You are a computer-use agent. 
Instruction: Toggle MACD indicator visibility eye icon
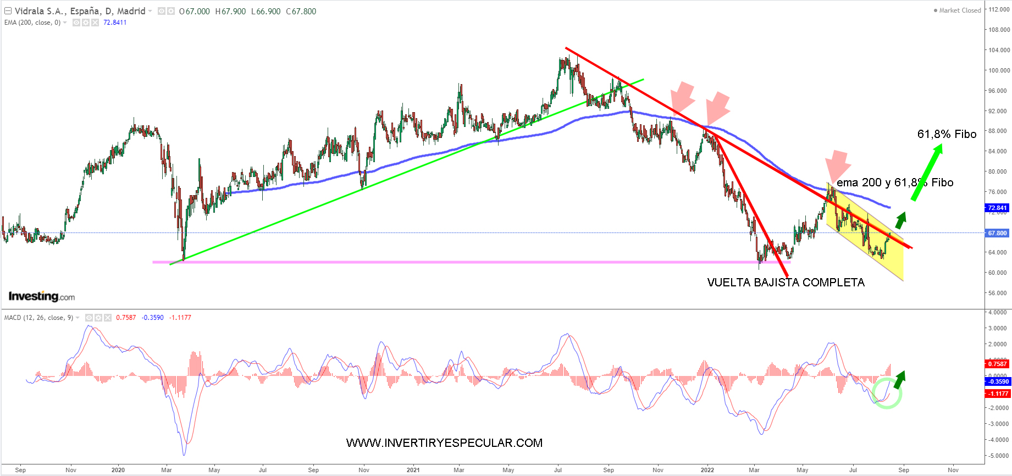tap(89, 318)
